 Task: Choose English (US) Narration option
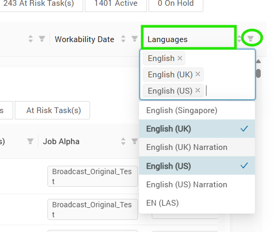[197, 184]
